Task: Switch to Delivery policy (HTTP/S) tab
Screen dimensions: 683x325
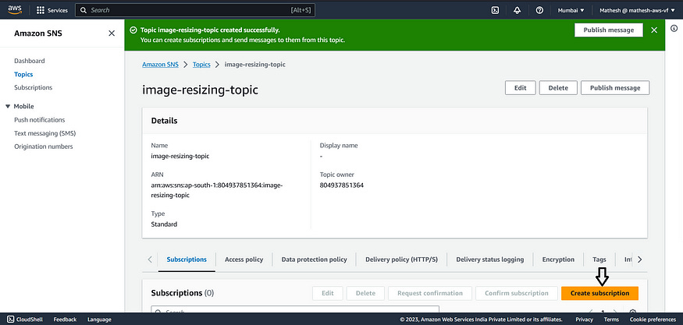Action: point(401,260)
